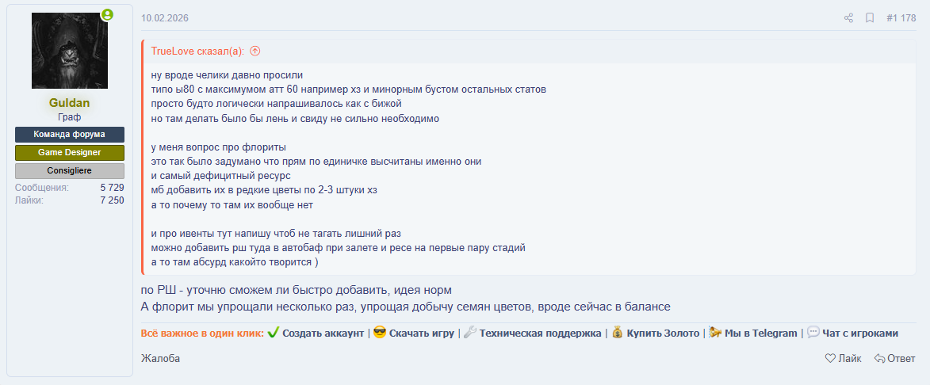Click the heart Like button
The width and height of the screenshot is (930, 385).
(x=843, y=358)
